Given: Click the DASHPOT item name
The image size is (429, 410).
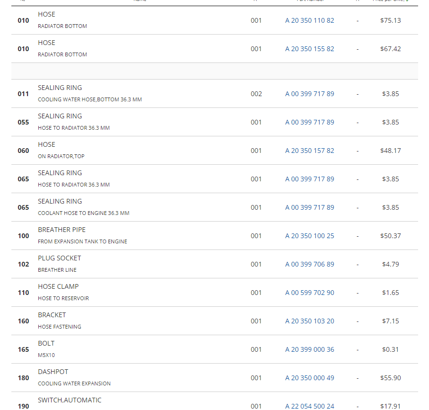Looking at the screenshot, I should click(53, 372).
